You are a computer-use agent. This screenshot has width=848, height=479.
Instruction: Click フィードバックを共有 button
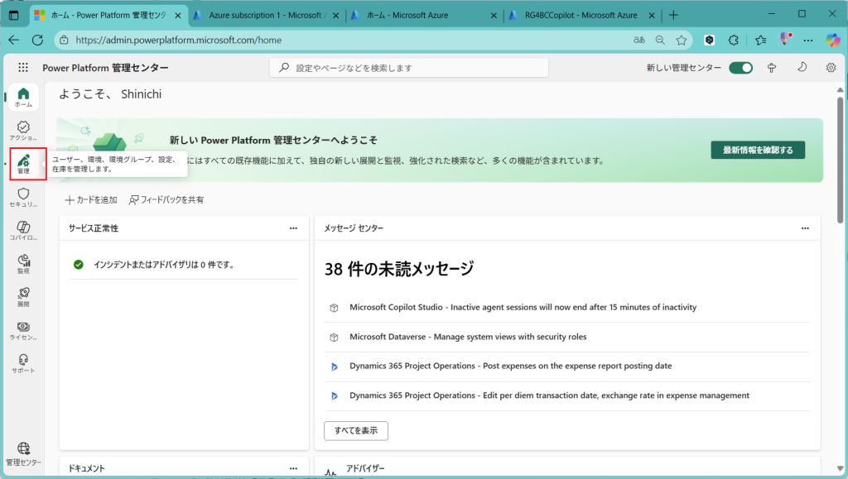point(166,200)
